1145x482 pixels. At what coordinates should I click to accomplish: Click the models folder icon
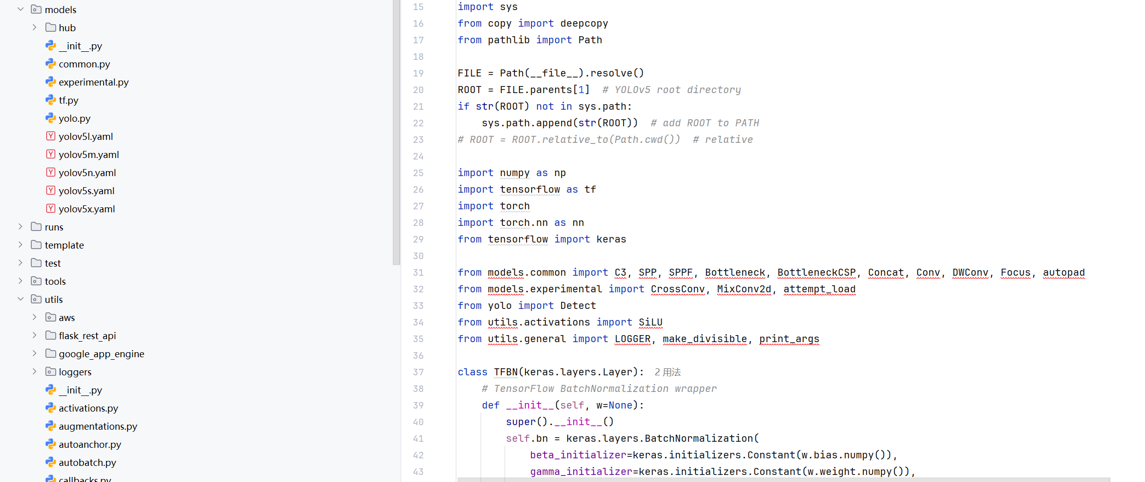point(36,9)
